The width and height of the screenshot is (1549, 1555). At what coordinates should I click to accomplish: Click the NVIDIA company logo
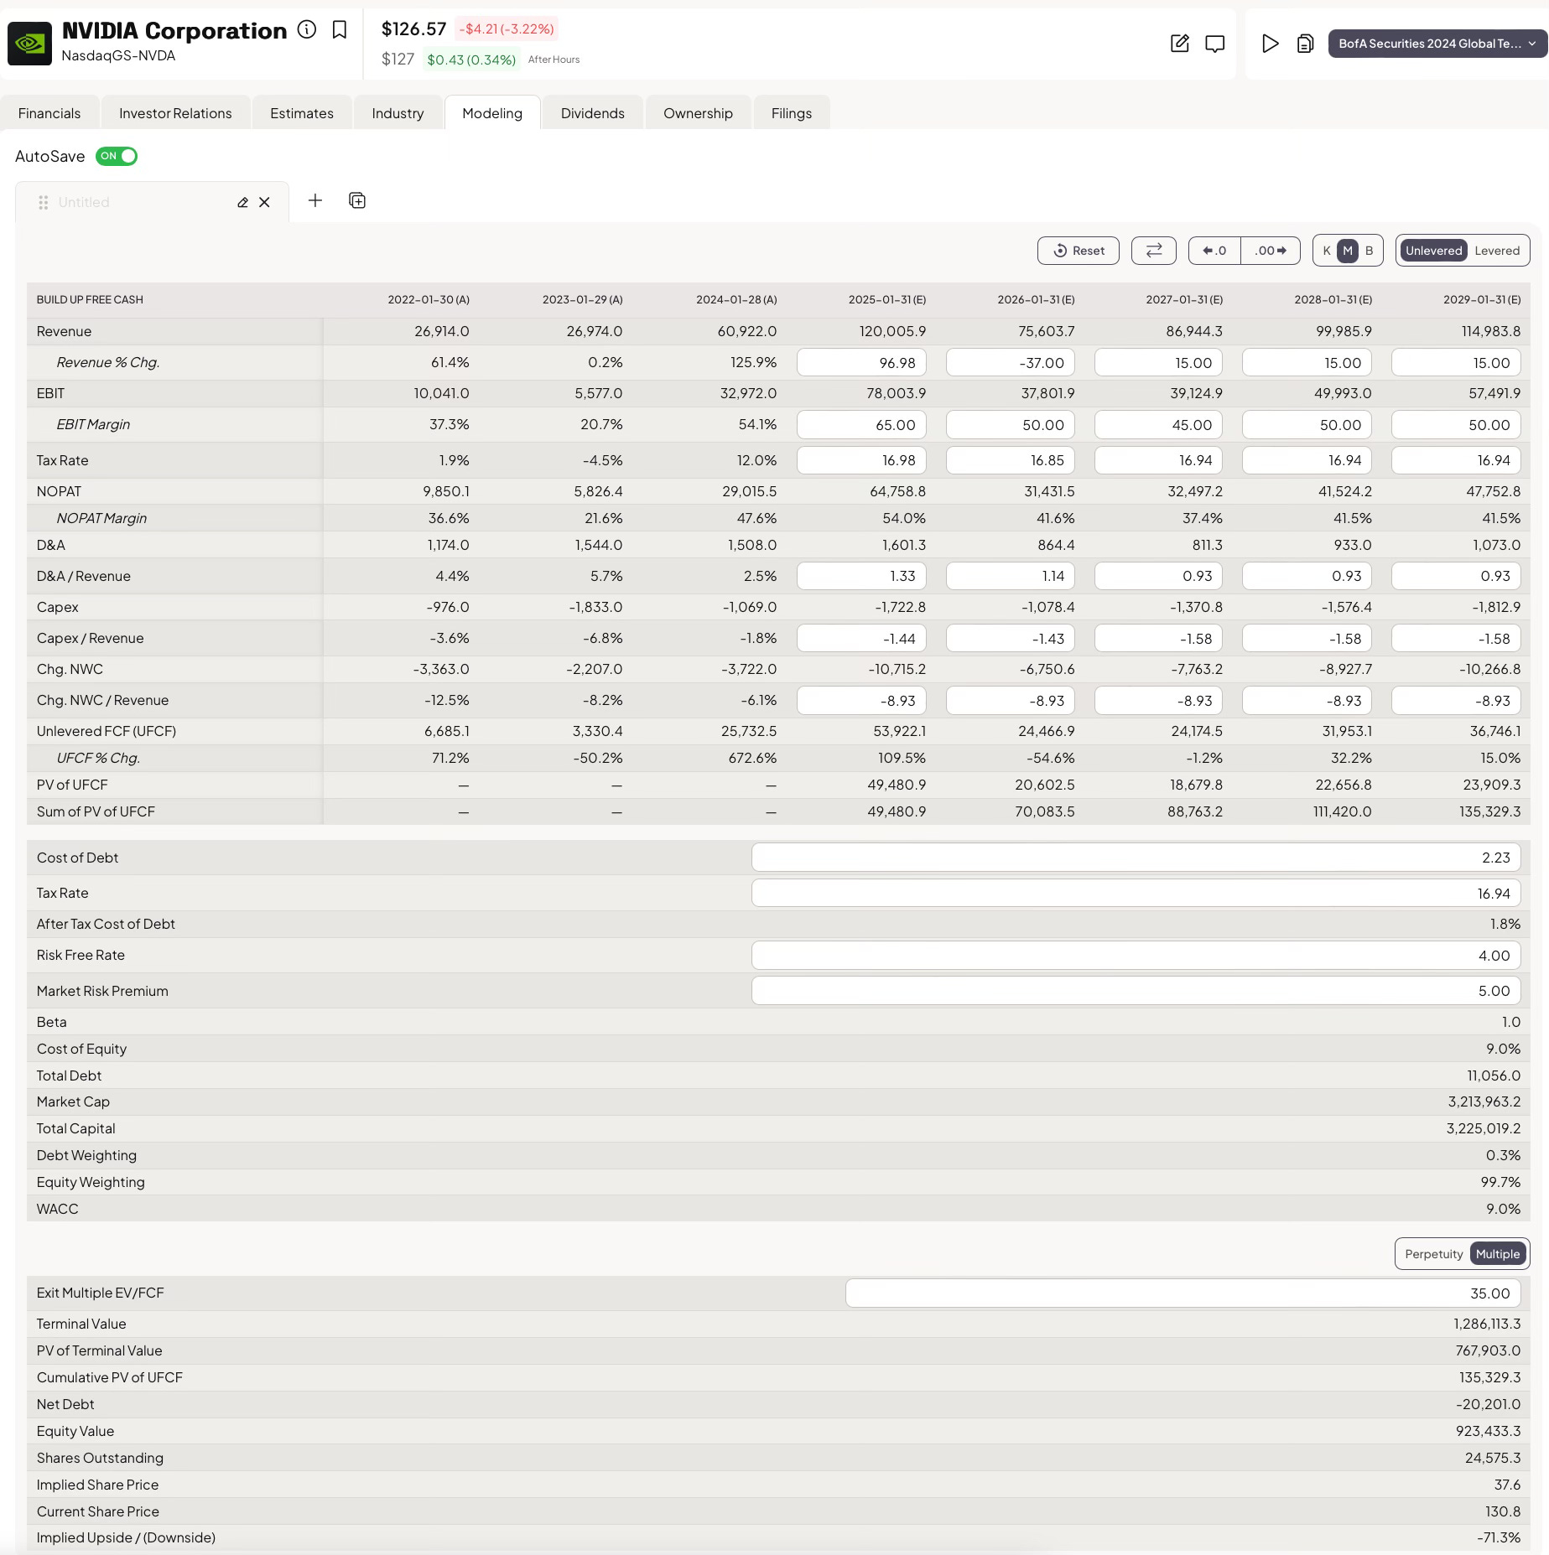(29, 43)
